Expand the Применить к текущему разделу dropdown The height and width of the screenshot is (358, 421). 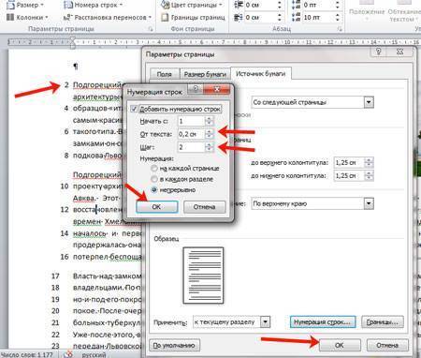(265, 321)
